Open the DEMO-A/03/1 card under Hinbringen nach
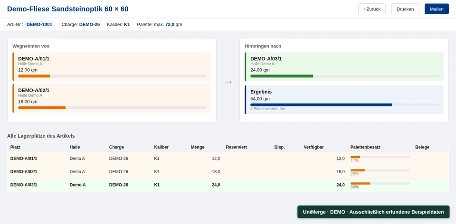The height and width of the screenshot is (224, 456). 344,66
